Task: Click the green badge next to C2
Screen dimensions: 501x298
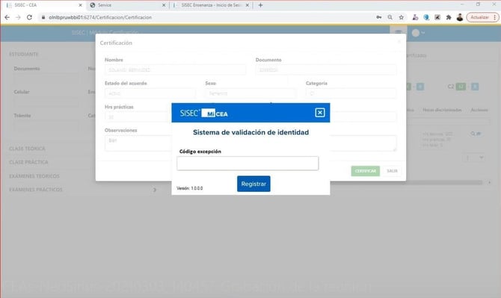Action: point(461,87)
